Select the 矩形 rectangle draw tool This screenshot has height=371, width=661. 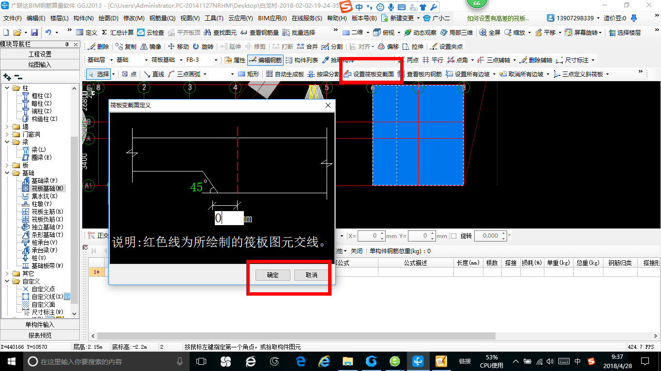click(x=249, y=74)
